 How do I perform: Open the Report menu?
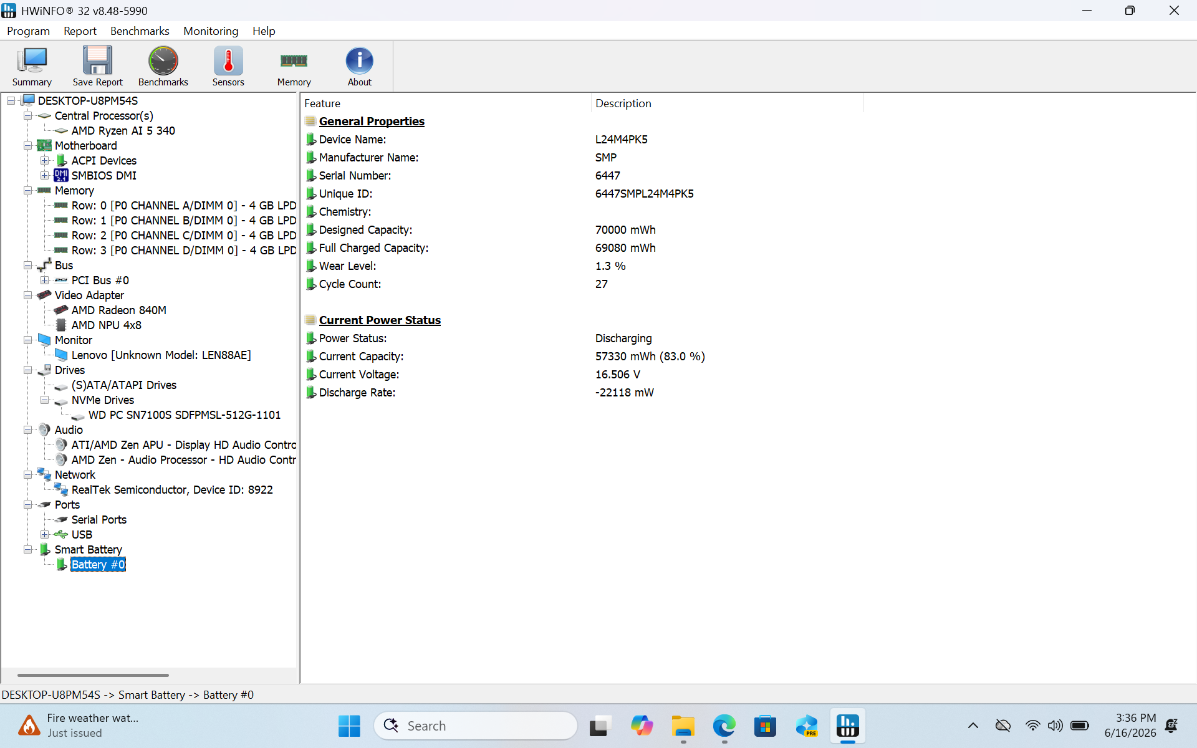pyautogui.click(x=80, y=31)
